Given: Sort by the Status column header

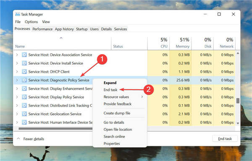Looking at the screenshot, I should pyautogui.click(x=118, y=47).
